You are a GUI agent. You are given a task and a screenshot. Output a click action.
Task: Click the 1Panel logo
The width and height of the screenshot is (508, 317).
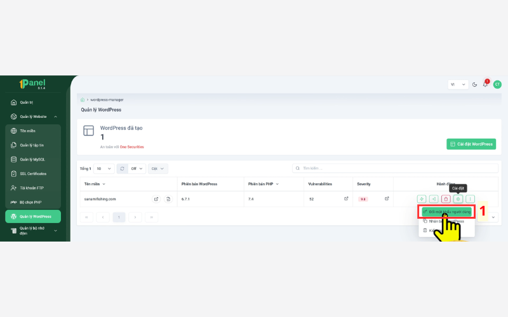tap(32, 84)
